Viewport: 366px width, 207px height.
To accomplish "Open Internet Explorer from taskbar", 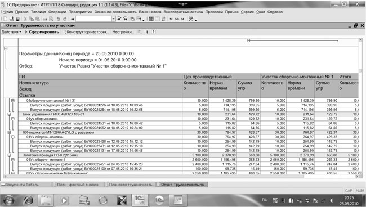I will 29,200.
